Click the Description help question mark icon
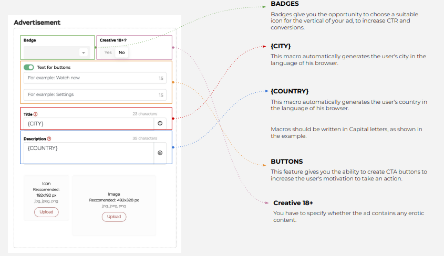 [49, 138]
